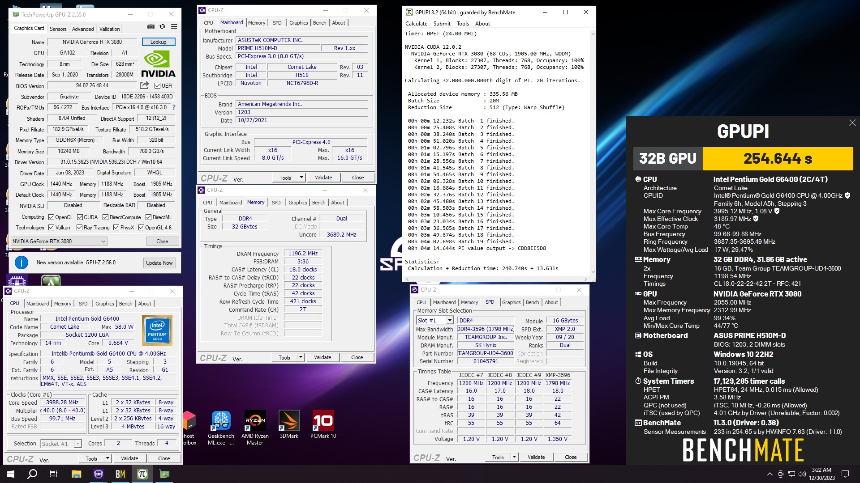This screenshot has height=483, width=860.
Task: Click GPUPI log horizontal scrollbar right arrow
Action: coord(586,279)
